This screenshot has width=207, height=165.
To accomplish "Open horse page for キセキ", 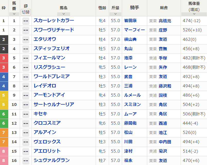I will [x=41, y=114].
